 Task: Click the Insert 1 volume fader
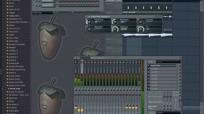pos(79,95)
